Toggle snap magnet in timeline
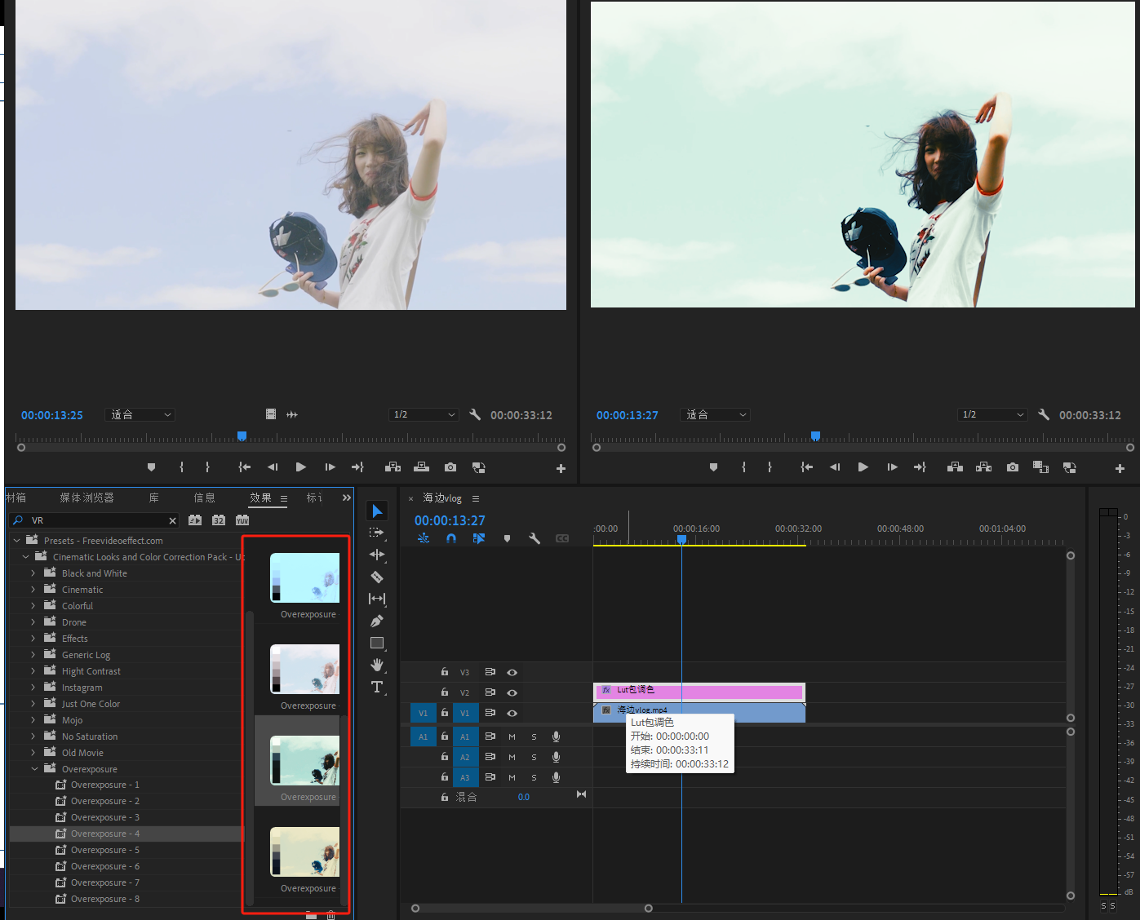Screen dimensions: 1140x920 click(451, 538)
